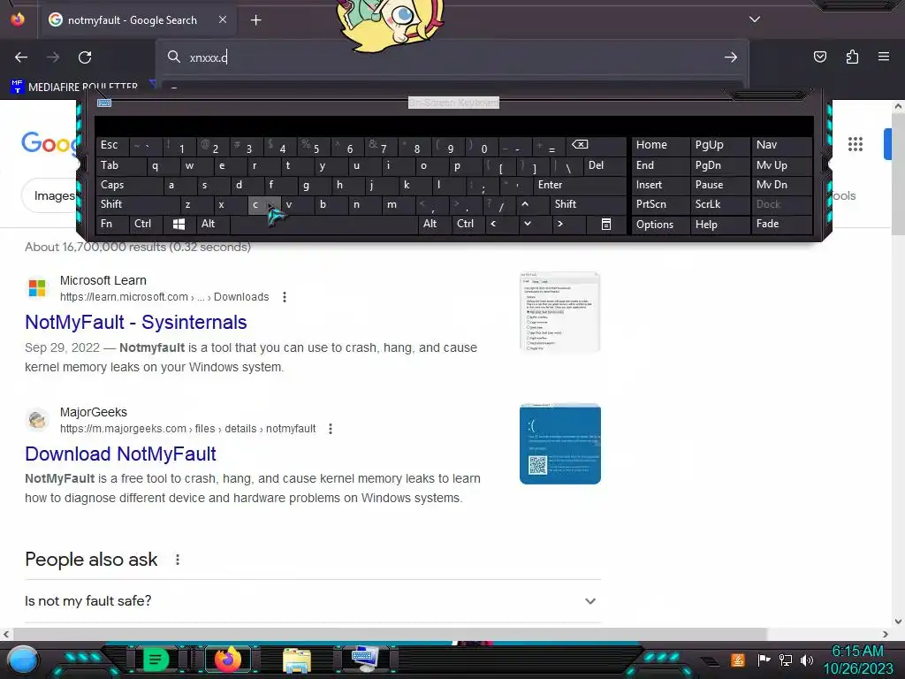Click the vertical page scrollbar
This screenshot has height=679, width=905.
pos(898,173)
